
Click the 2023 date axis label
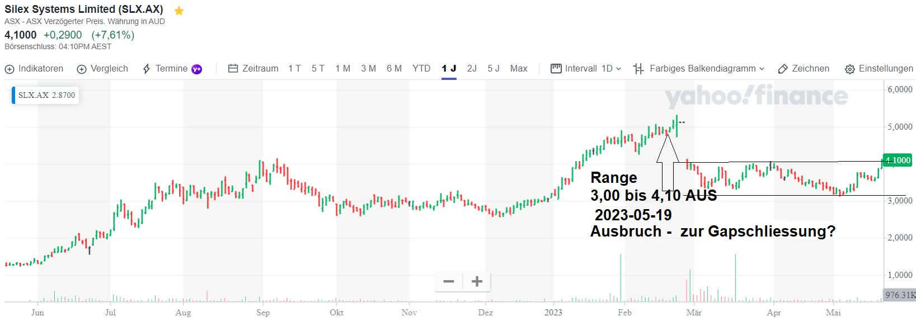[553, 313]
